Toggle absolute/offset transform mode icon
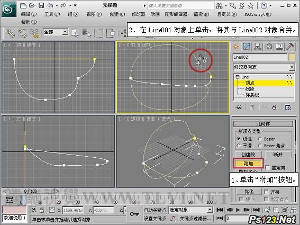The width and height of the screenshot is (300, 225). click(52, 210)
